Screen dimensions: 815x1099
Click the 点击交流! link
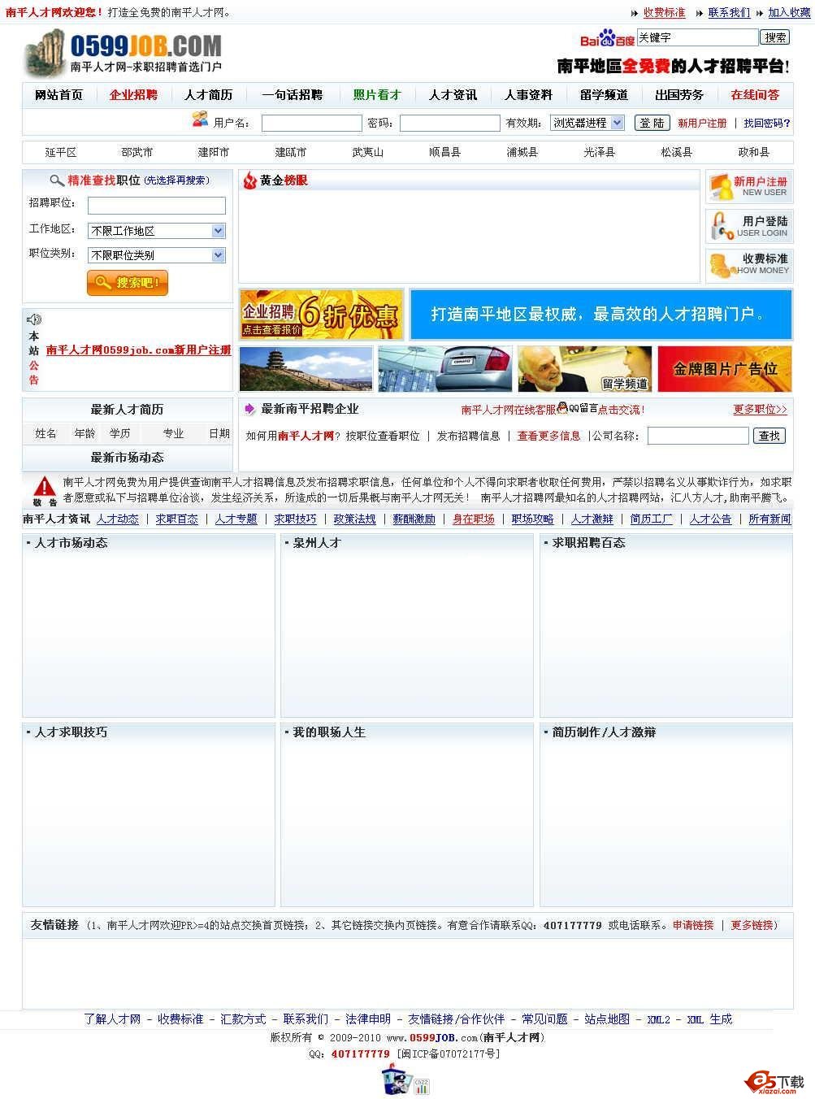[621, 410]
